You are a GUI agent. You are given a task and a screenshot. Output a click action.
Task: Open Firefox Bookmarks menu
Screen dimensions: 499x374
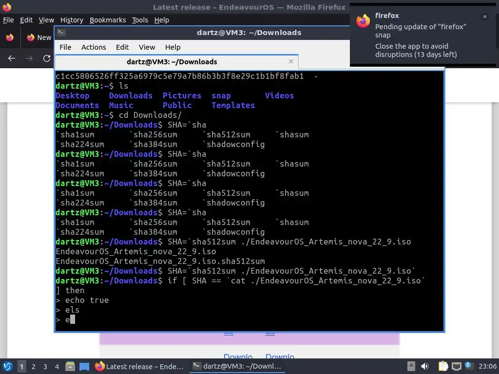coord(108,20)
